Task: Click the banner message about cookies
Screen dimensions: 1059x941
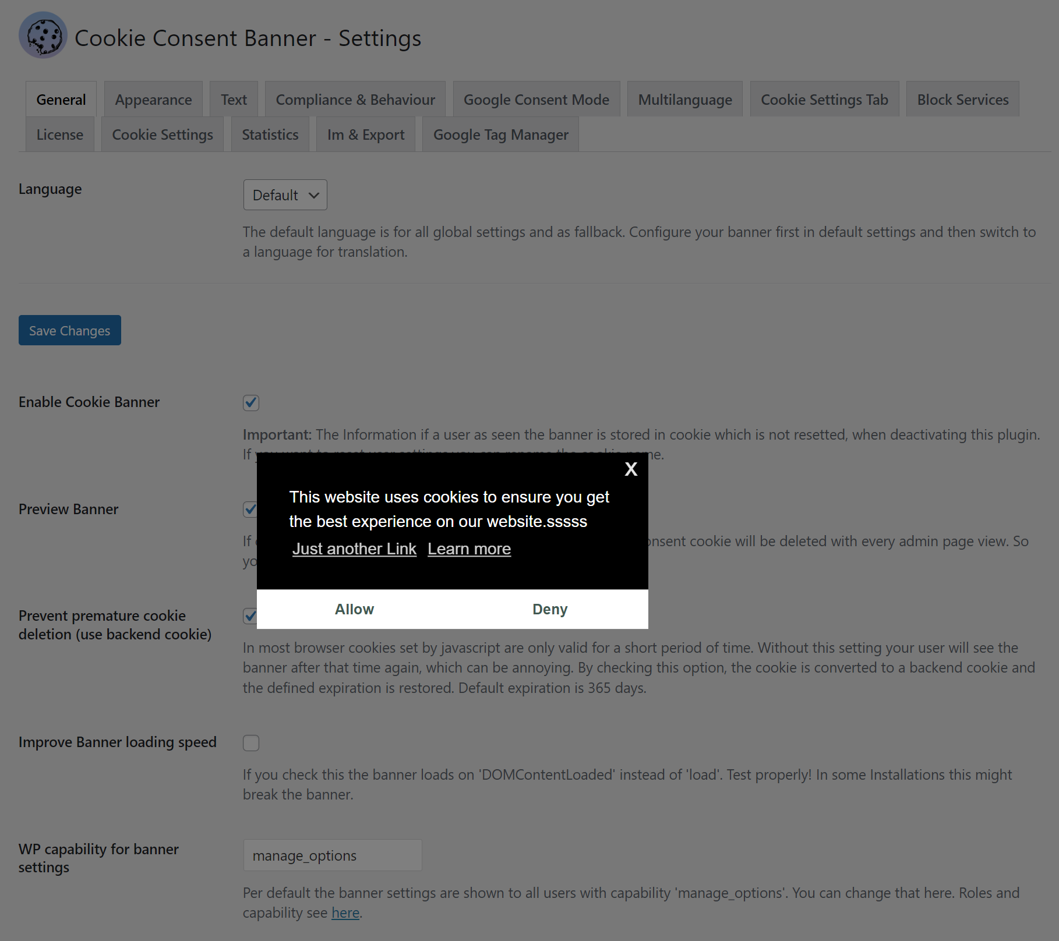Action: (x=449, y=509)
